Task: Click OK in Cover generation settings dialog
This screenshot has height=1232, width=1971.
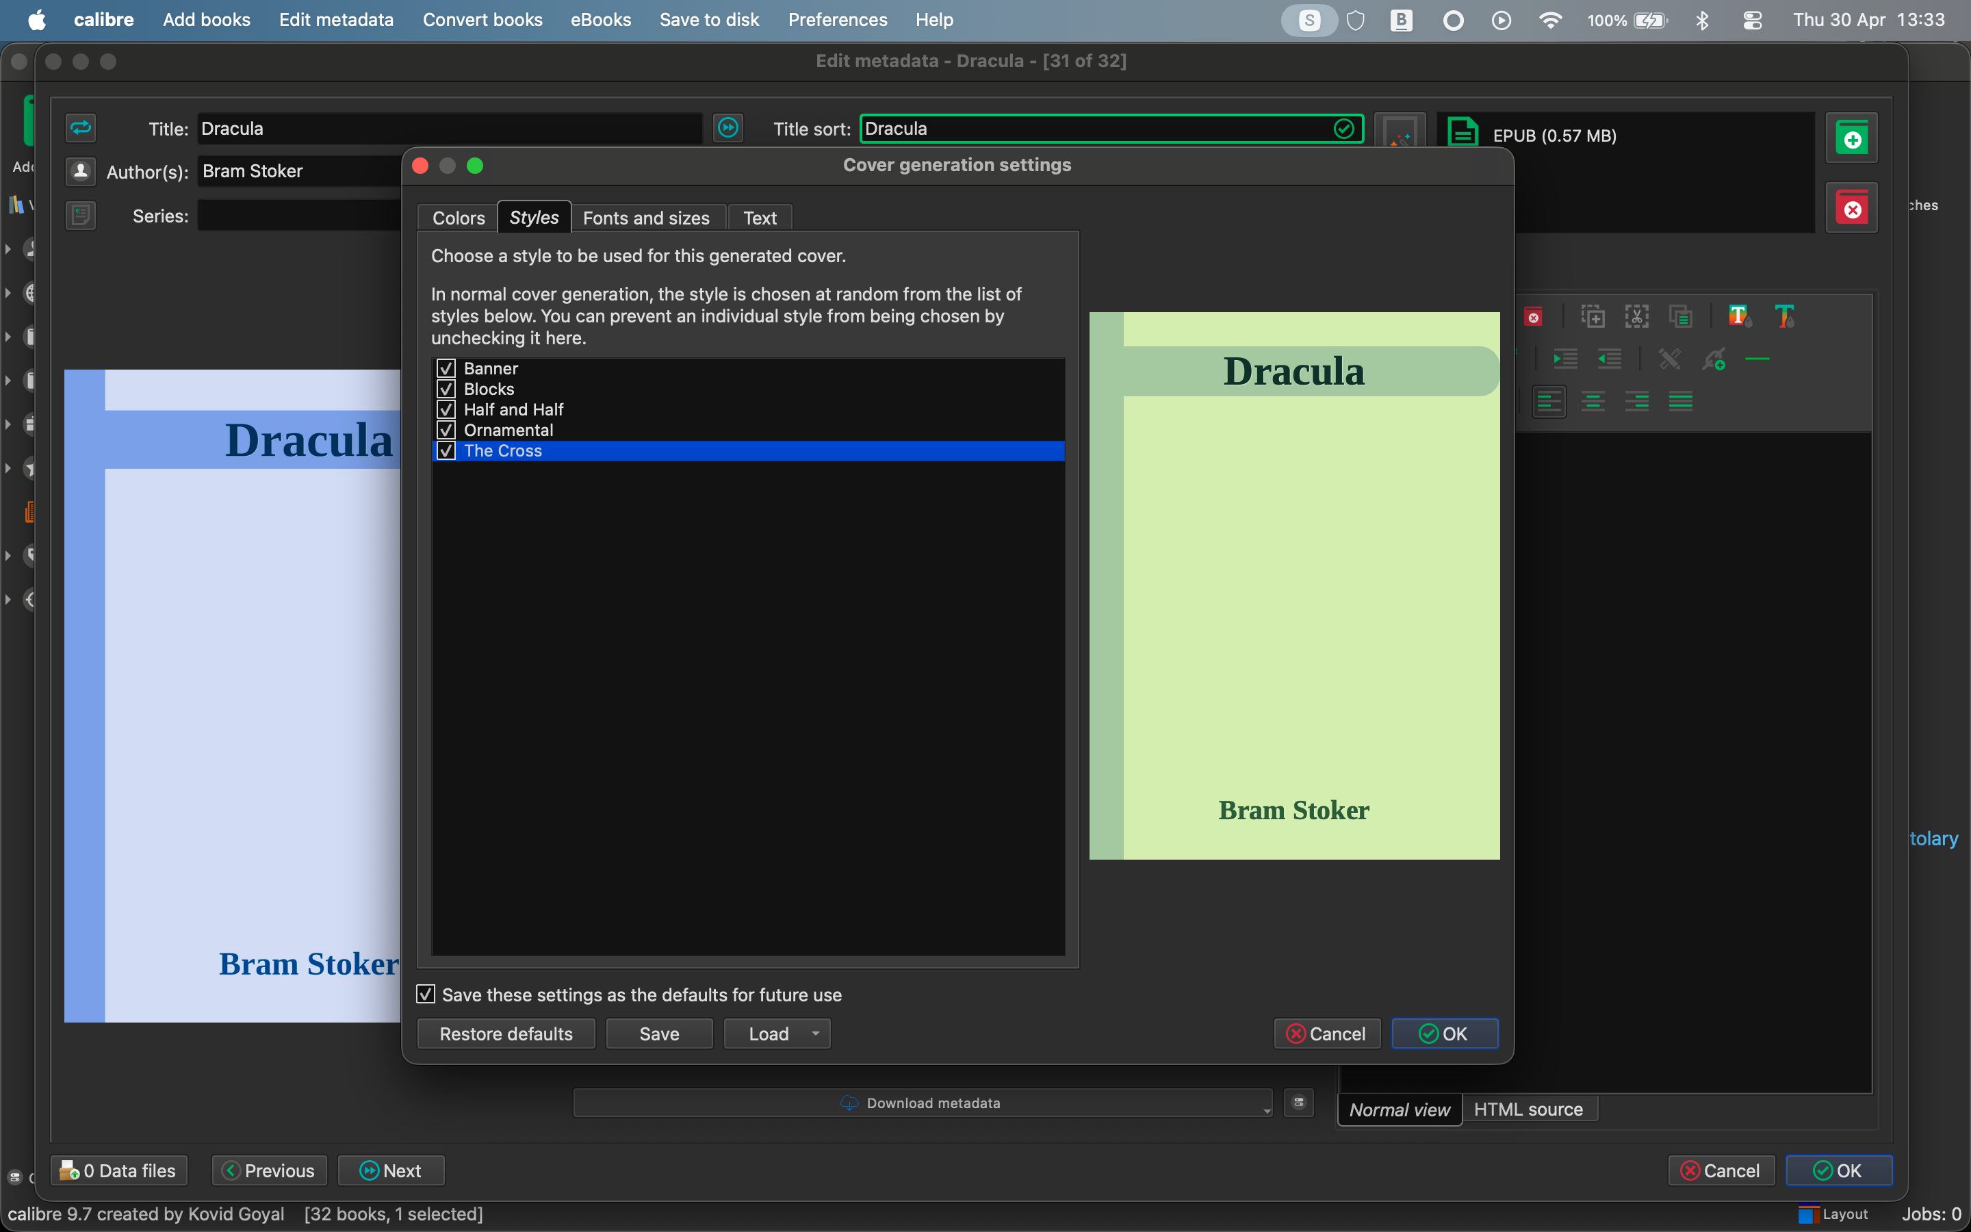Action: coord(1444,1034)
